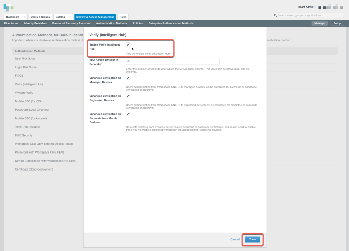Toggle Enhanced Verification on Requests from Mobile Devices
The width and height of the screenshot is (349, 251).
coord(128,114)
